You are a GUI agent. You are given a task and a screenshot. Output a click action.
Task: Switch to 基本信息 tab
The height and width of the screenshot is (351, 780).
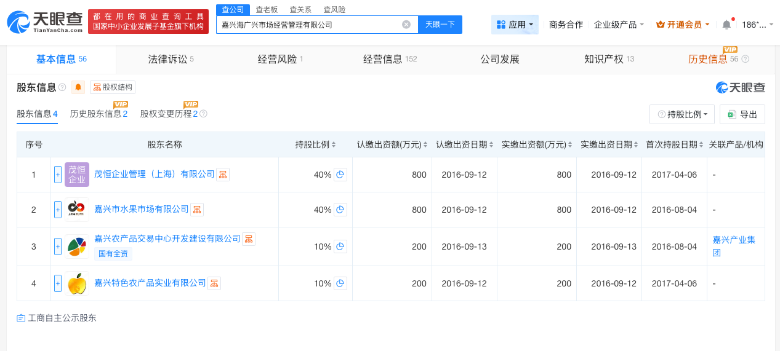[x=62, y=59]
